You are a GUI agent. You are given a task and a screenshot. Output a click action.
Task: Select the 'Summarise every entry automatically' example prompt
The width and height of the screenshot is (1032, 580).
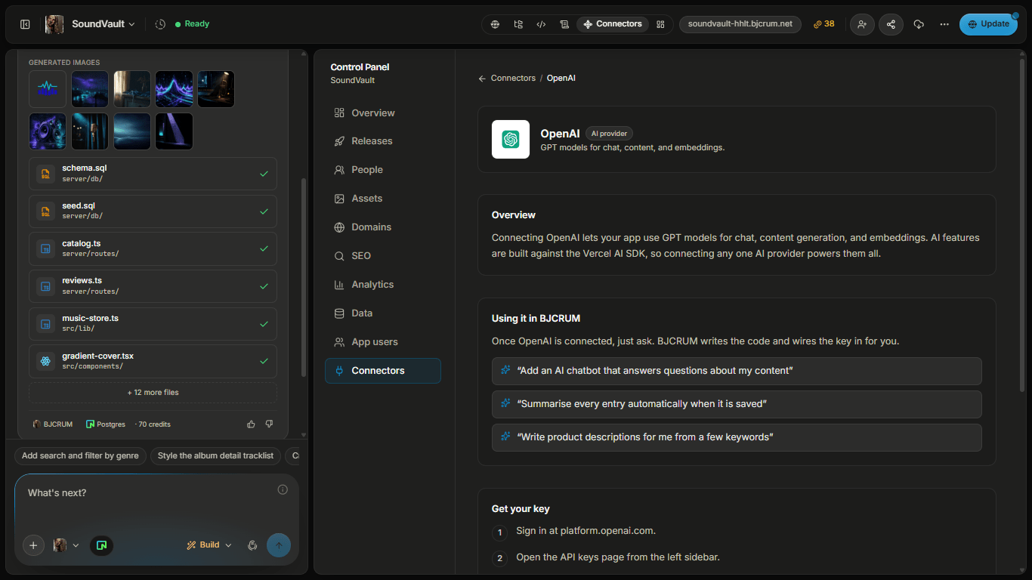click(x=737, y=404)
